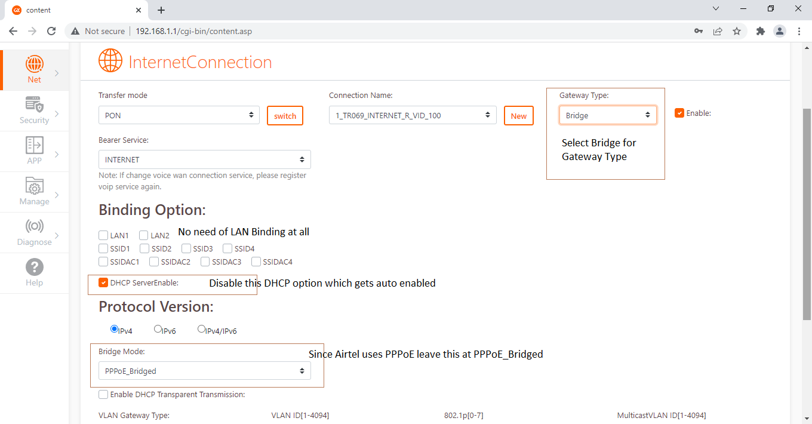Open the Security sidebar icon
812x424 pixels.
pyautogui.click(x=35, y=105)
